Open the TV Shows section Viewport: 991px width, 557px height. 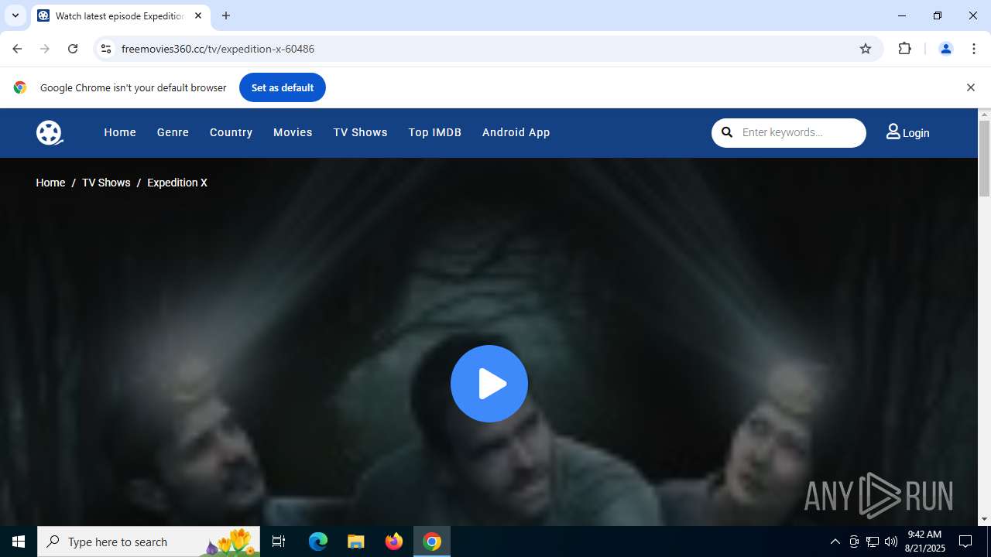[360, 132]
